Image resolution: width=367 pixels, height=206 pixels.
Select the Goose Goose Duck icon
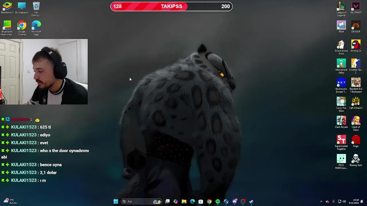coord(341,47)
